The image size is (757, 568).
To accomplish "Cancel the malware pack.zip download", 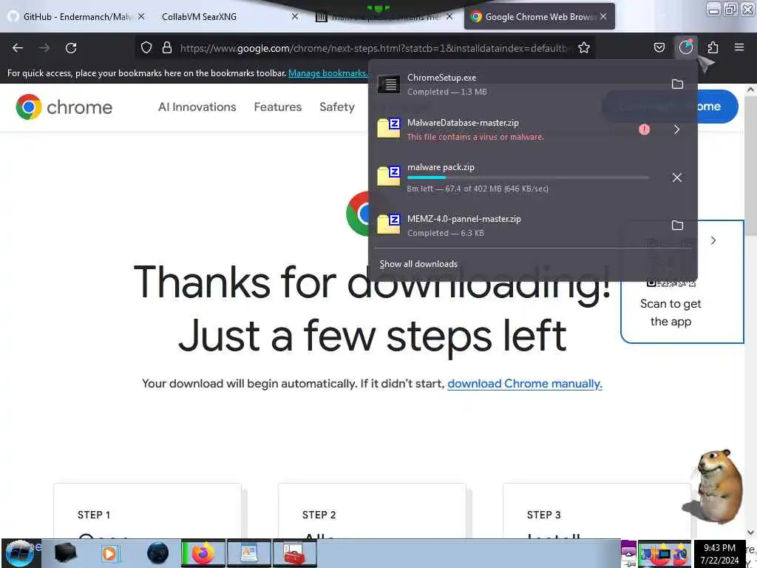I will pyautogui.click(x=677, y=177).
